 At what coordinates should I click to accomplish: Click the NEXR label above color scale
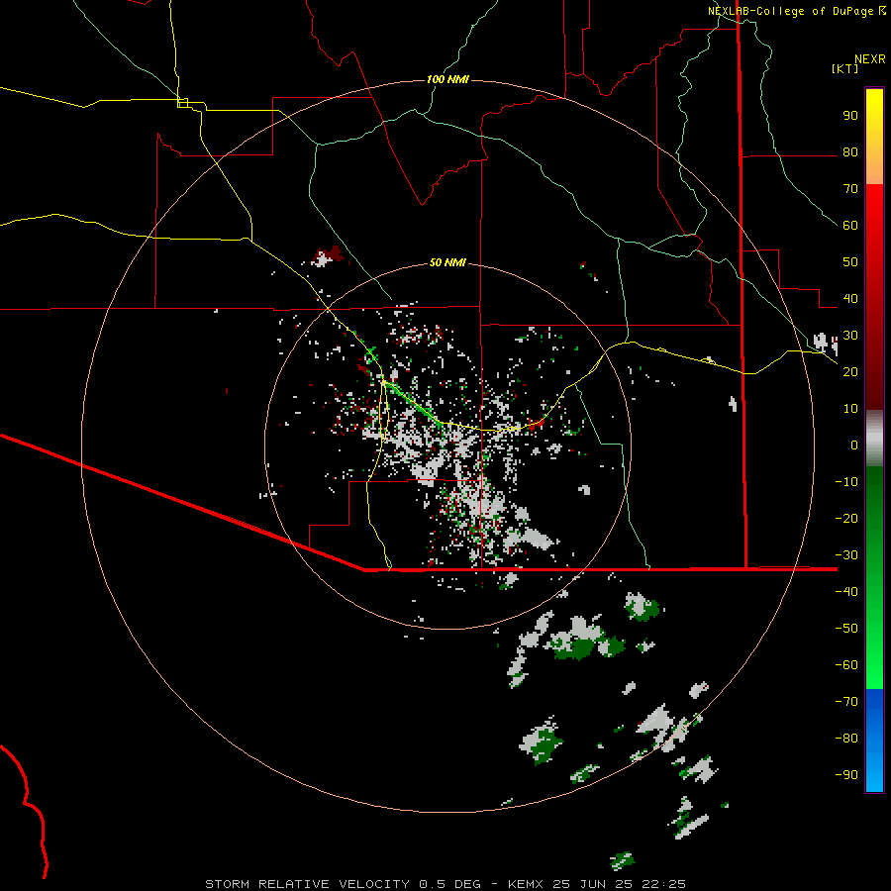[x=869, y=59]
